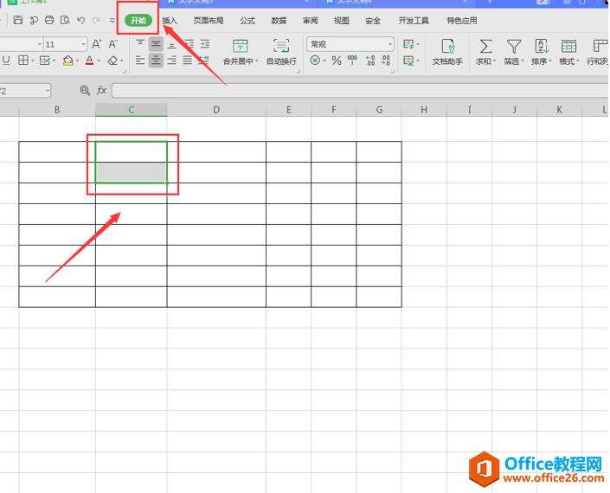Click the Borders grid icon
610x493 pixels.
pos(23,61)
